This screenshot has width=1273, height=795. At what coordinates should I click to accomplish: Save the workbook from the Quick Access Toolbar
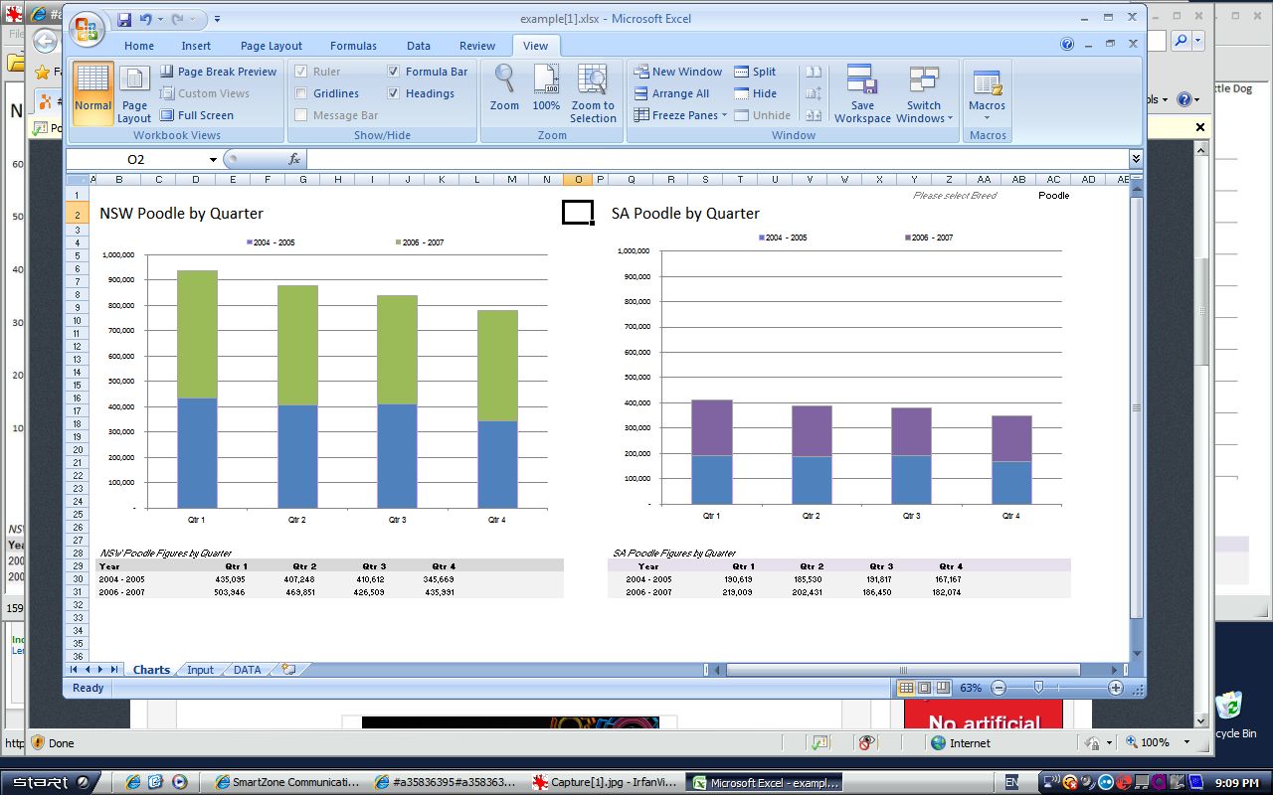pos(124,20)
